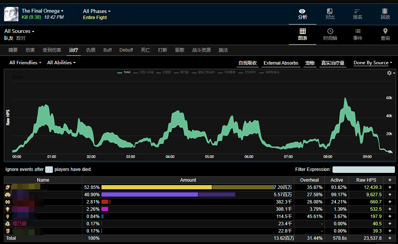Switch to the 受到伤害 tab
The width and height of the screenshot is (398, 244).
[52, 50]
